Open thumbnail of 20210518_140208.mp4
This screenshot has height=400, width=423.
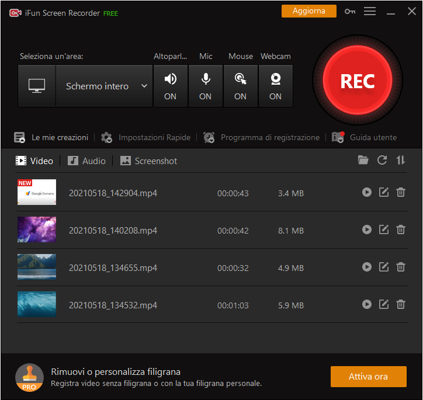coord(37,229)
